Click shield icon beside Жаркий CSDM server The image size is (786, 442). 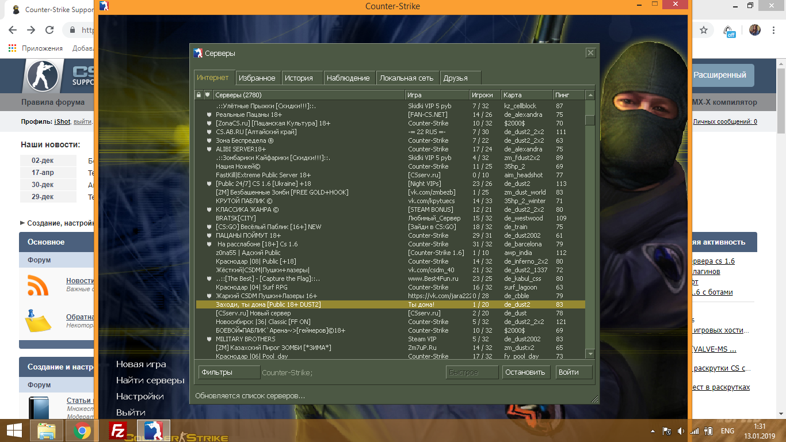point(209,296)
